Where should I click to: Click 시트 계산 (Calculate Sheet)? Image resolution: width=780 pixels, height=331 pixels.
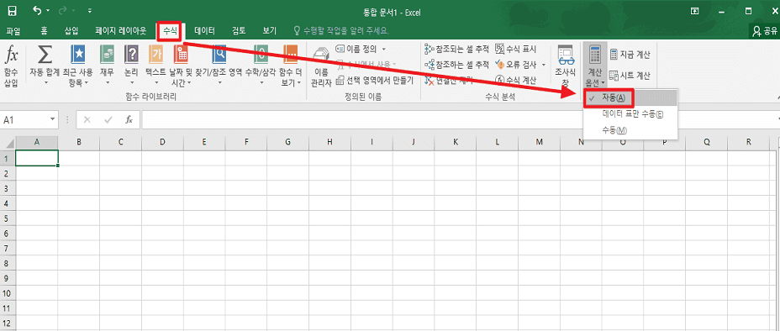pos(630,76)
